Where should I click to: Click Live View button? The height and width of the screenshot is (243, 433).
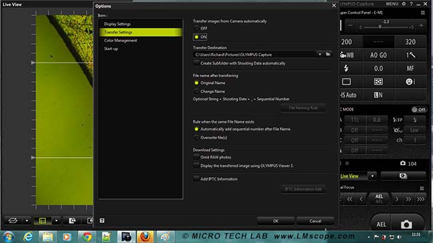(354, 176)
